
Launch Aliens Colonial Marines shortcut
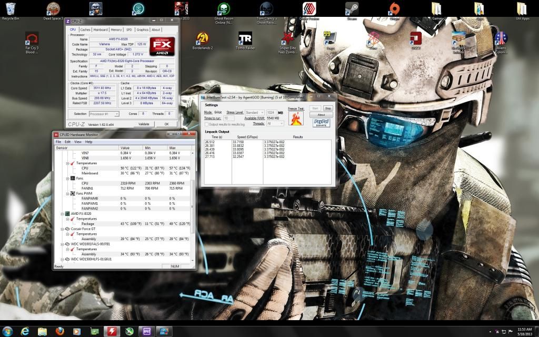tap(501, 43)
